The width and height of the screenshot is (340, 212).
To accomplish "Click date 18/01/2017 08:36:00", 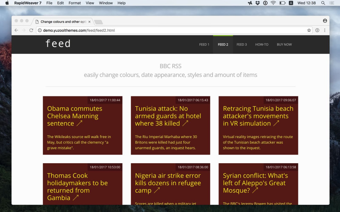I will pos(193,167).
